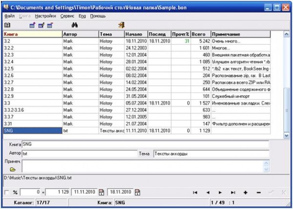
Task: Select the row for book 3.2.2
Action: tap(137, 48)
